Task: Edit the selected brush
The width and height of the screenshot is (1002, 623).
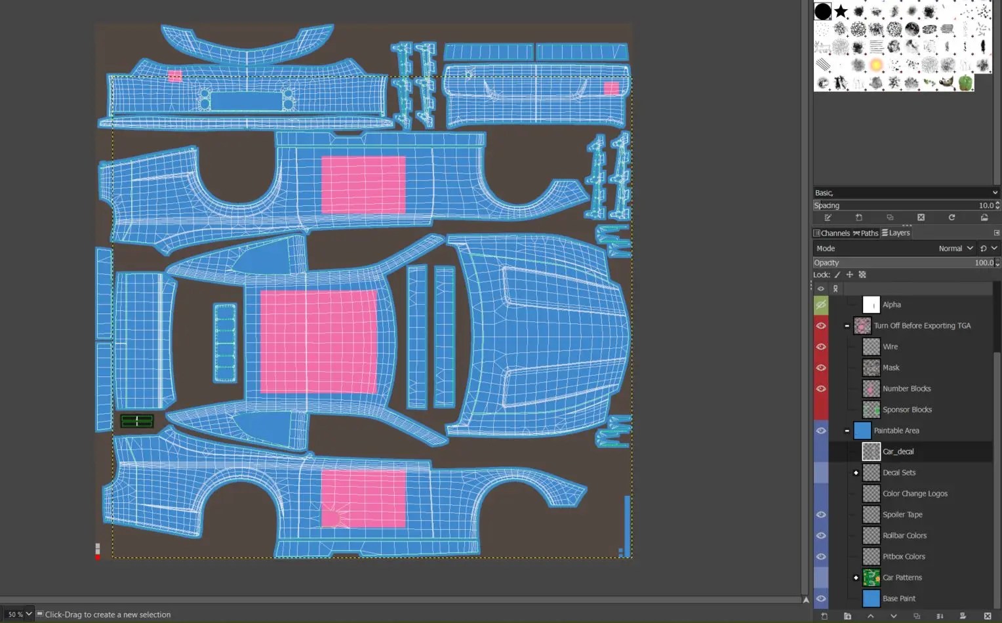Action: (x=828, y=217)
